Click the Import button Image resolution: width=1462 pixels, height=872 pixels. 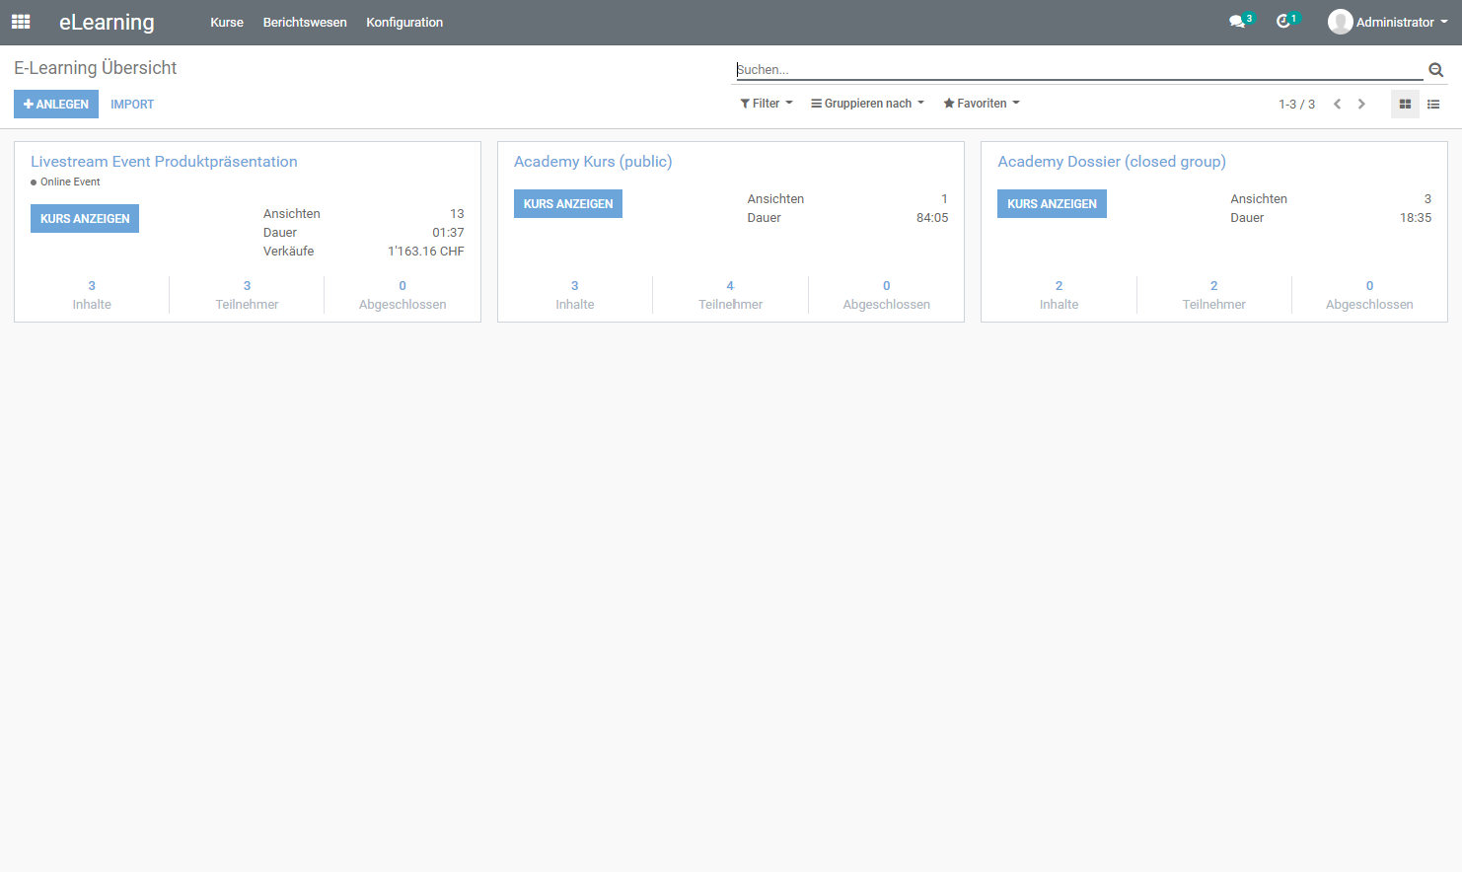pyautogui.click(x=132, y=104)
